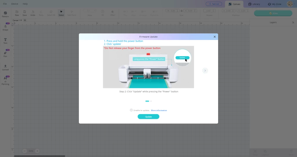Click the Undo toolbar icon
Screen dimensions: 297x157
click(x=33, y=13)
